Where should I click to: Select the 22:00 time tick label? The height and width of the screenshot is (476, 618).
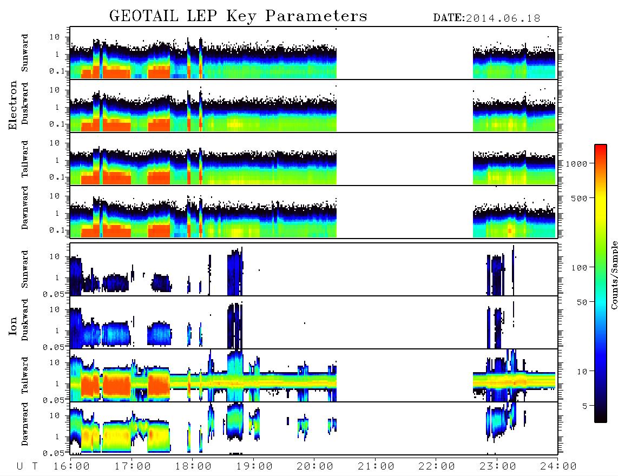[x=437, y=466]
